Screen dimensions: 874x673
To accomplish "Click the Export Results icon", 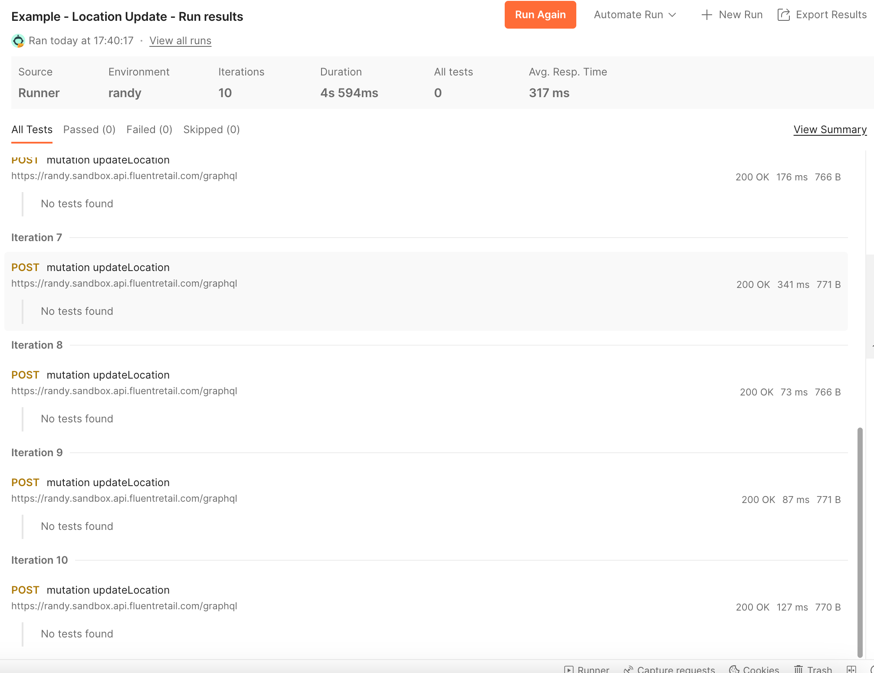I will point(784,15).
